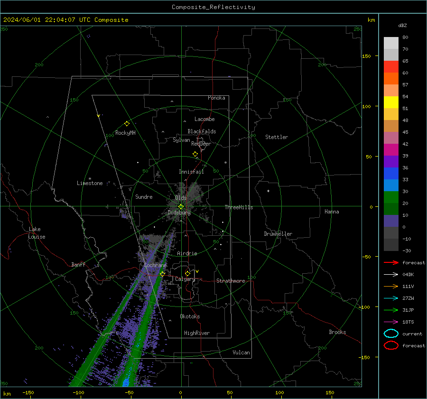Click the blue 36-33 dBZ swatch
The height and width of the screenshot is (399, 427).
pos(391,174)
